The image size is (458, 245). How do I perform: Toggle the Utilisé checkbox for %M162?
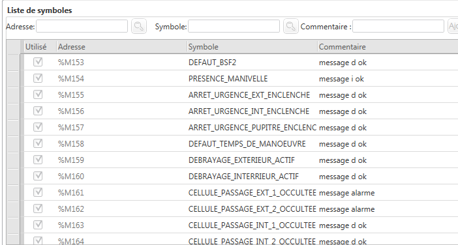pos(38,209)
